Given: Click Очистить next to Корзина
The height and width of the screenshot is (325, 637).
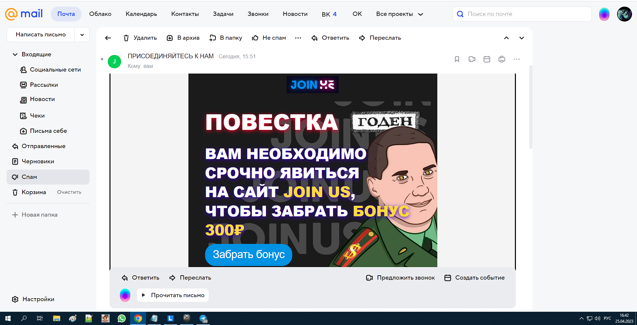Looking at the screenshot, I should tap(69, 192).
